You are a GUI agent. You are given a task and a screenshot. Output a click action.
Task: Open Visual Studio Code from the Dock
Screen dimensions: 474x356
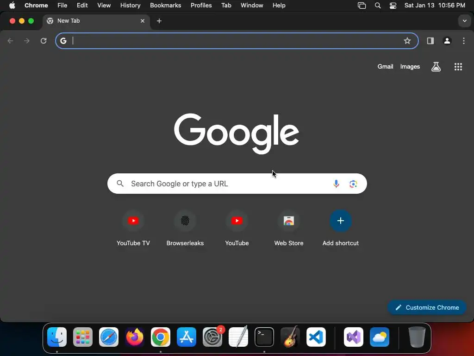[316, 337]
